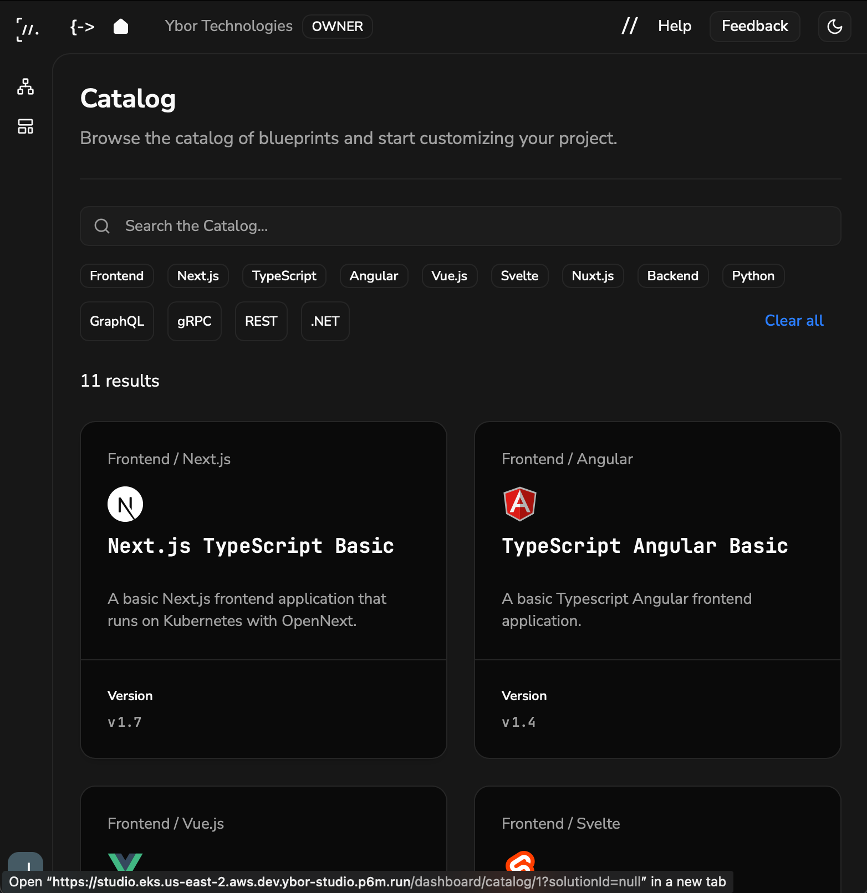Focus the Search the Catalog field
Screen dimensions: 867x893
point(461,226)
